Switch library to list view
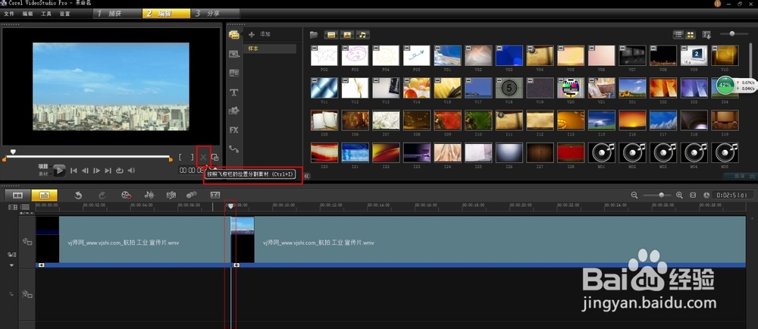This screenshot has width=758, height=329. tap(678, 35)
